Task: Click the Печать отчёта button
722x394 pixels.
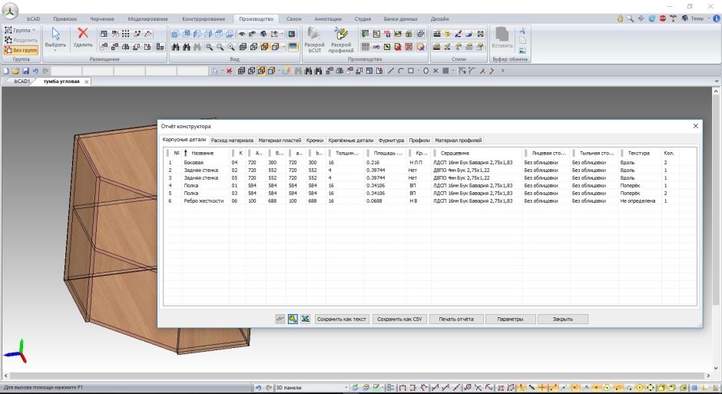Action: pyautogui.click(x=455, y=319)
